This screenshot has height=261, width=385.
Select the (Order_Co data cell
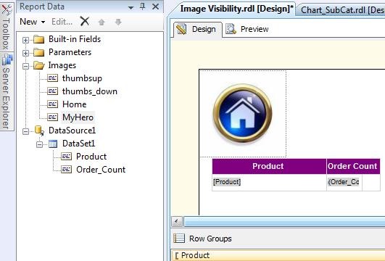click(344, 182)
